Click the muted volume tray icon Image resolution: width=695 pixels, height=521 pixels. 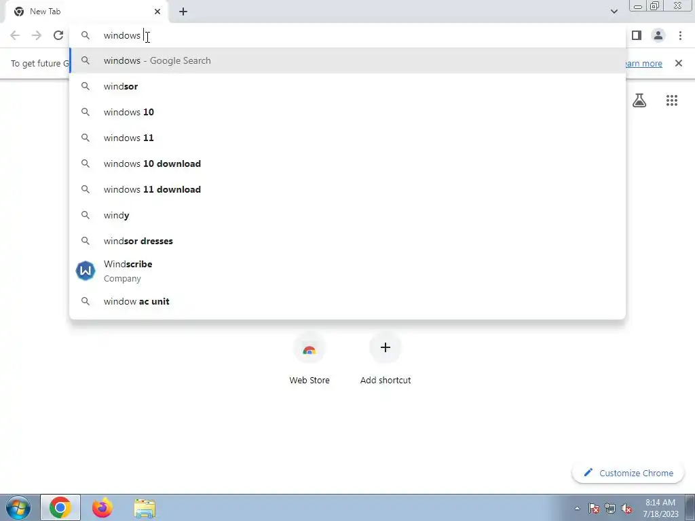pyautogui.click(x=626, y=508)
